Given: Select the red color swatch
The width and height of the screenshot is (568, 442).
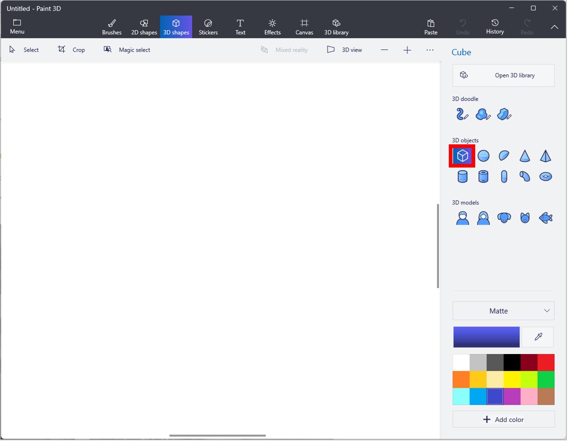Looking at the screenshot, I should tap(546, 362).
